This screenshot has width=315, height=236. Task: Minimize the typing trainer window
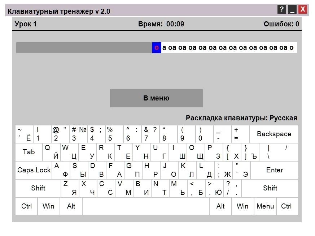292,9
